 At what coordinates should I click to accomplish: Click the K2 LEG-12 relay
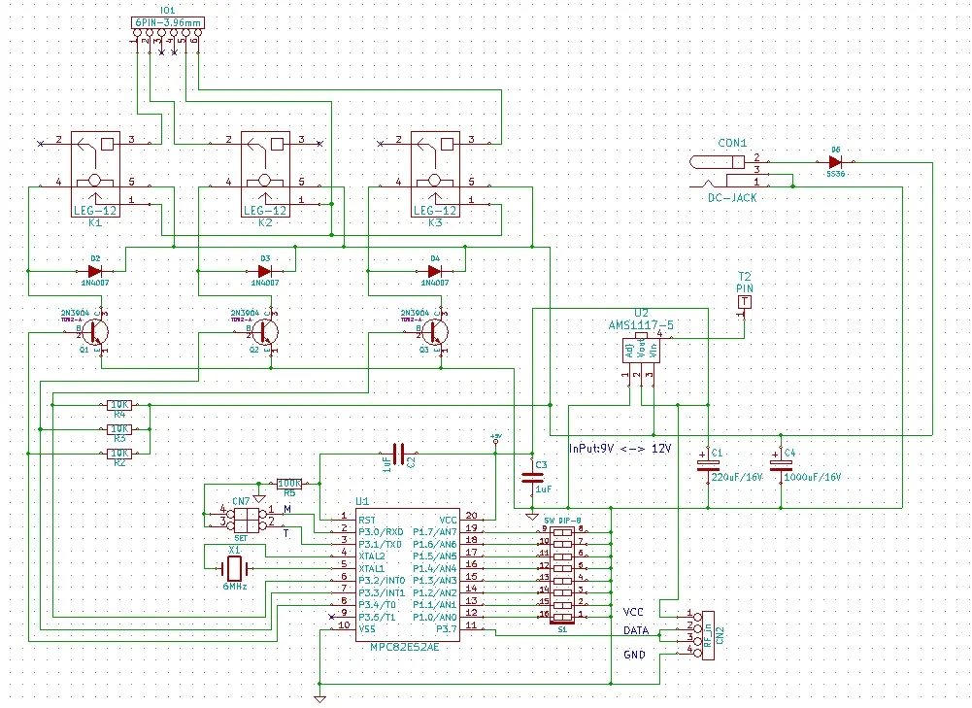tap(266, 169)
